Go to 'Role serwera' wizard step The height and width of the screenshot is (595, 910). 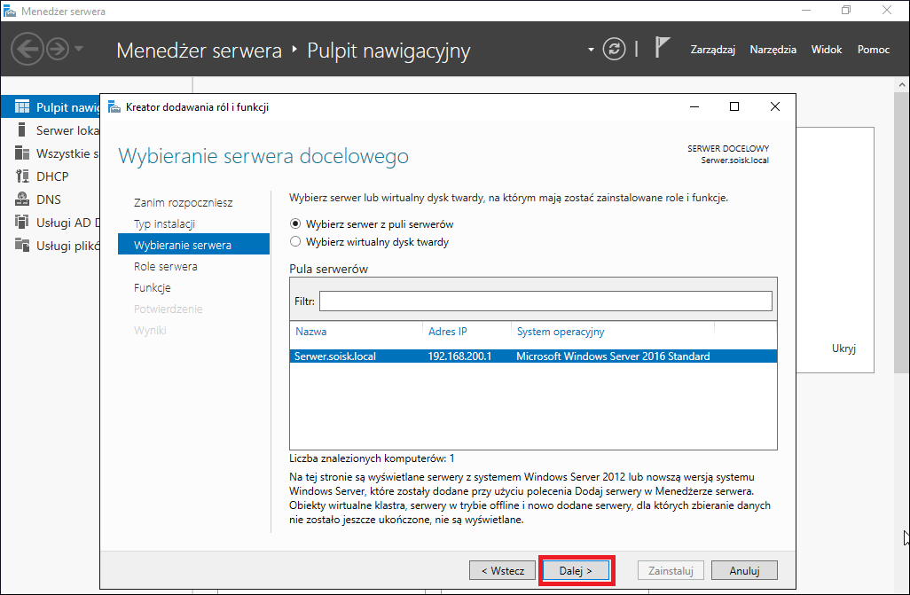tap(165, 266)
